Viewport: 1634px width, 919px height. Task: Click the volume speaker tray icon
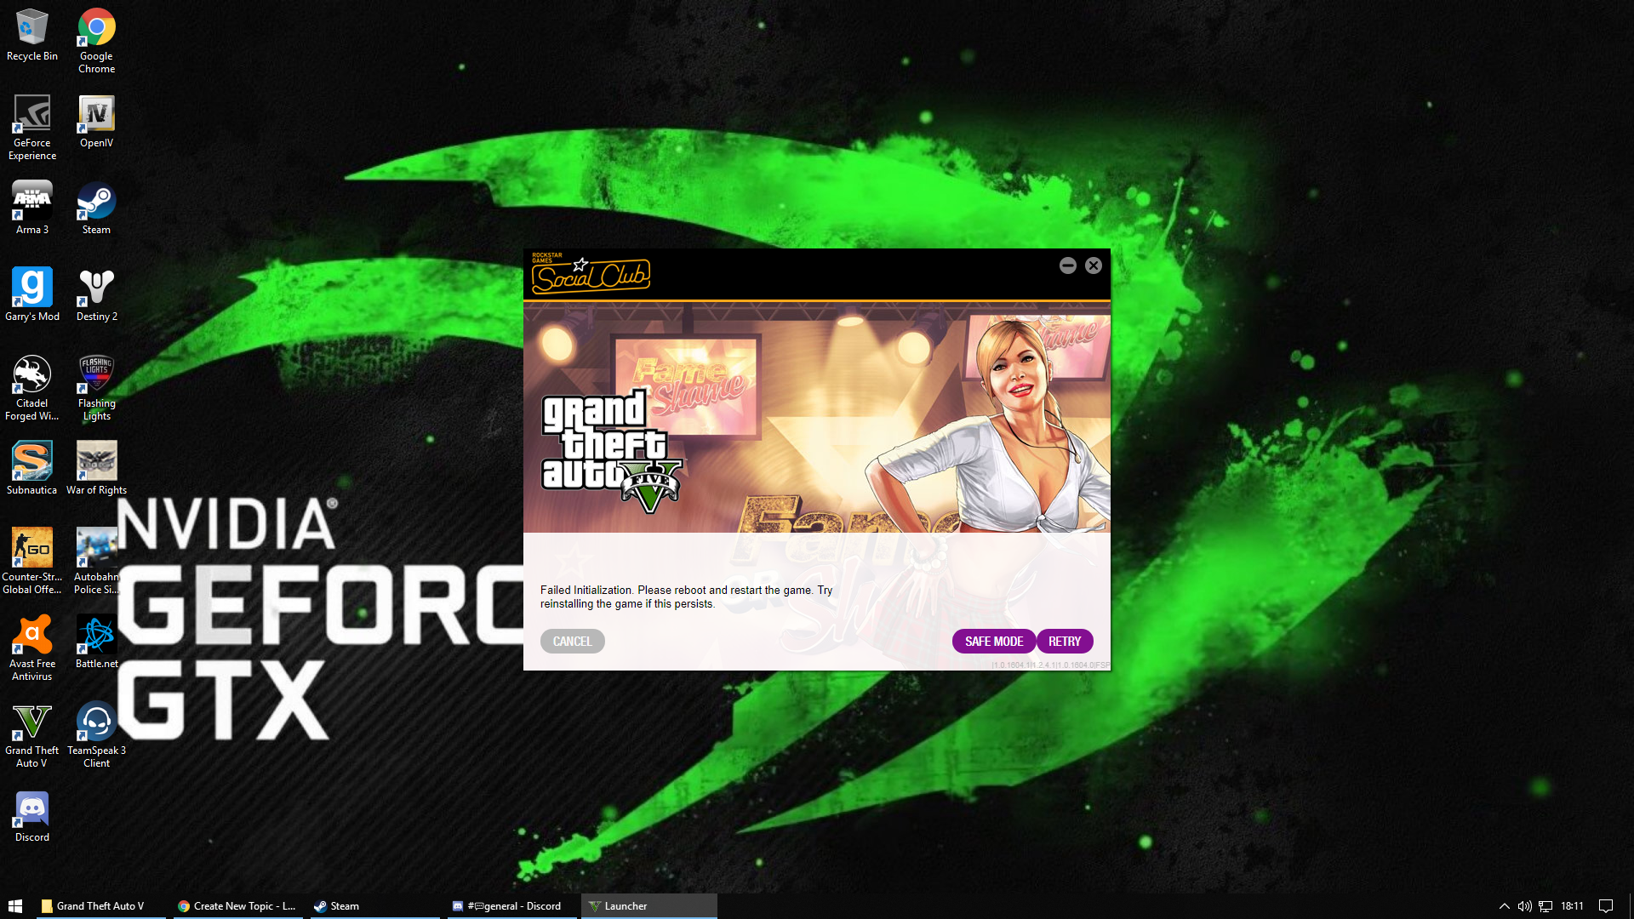1524,906
